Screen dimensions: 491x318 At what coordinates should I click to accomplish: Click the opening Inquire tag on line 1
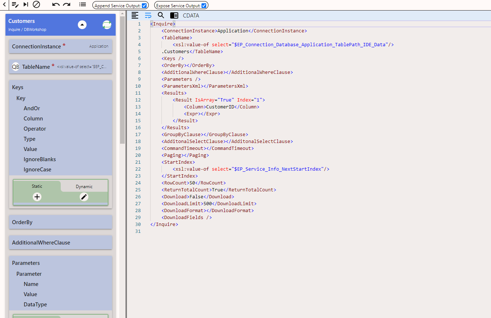point(163,24)
